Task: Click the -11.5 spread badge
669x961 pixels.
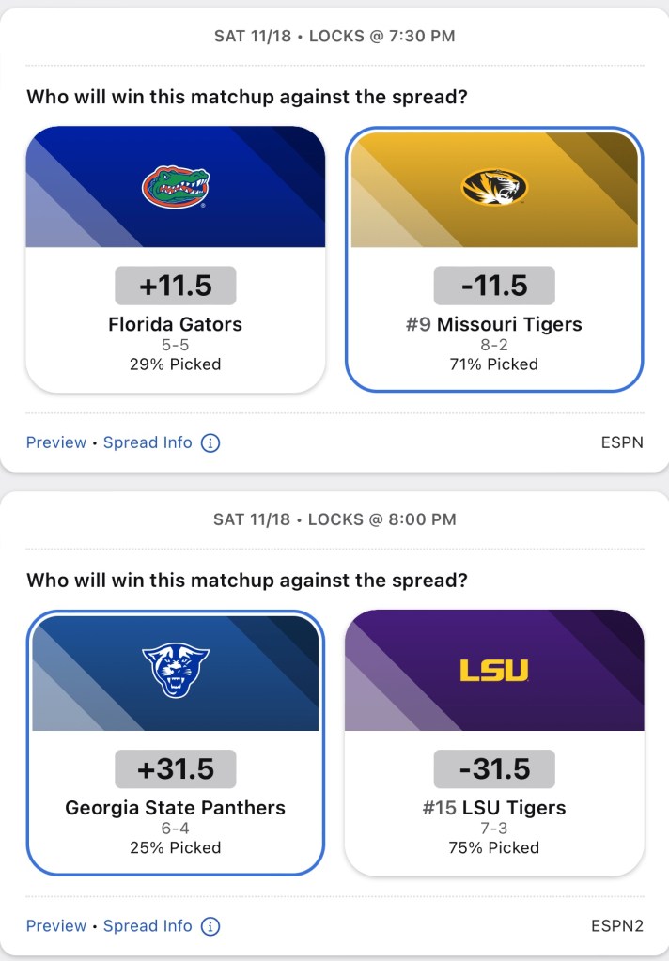Action: (x=494, y=286)
